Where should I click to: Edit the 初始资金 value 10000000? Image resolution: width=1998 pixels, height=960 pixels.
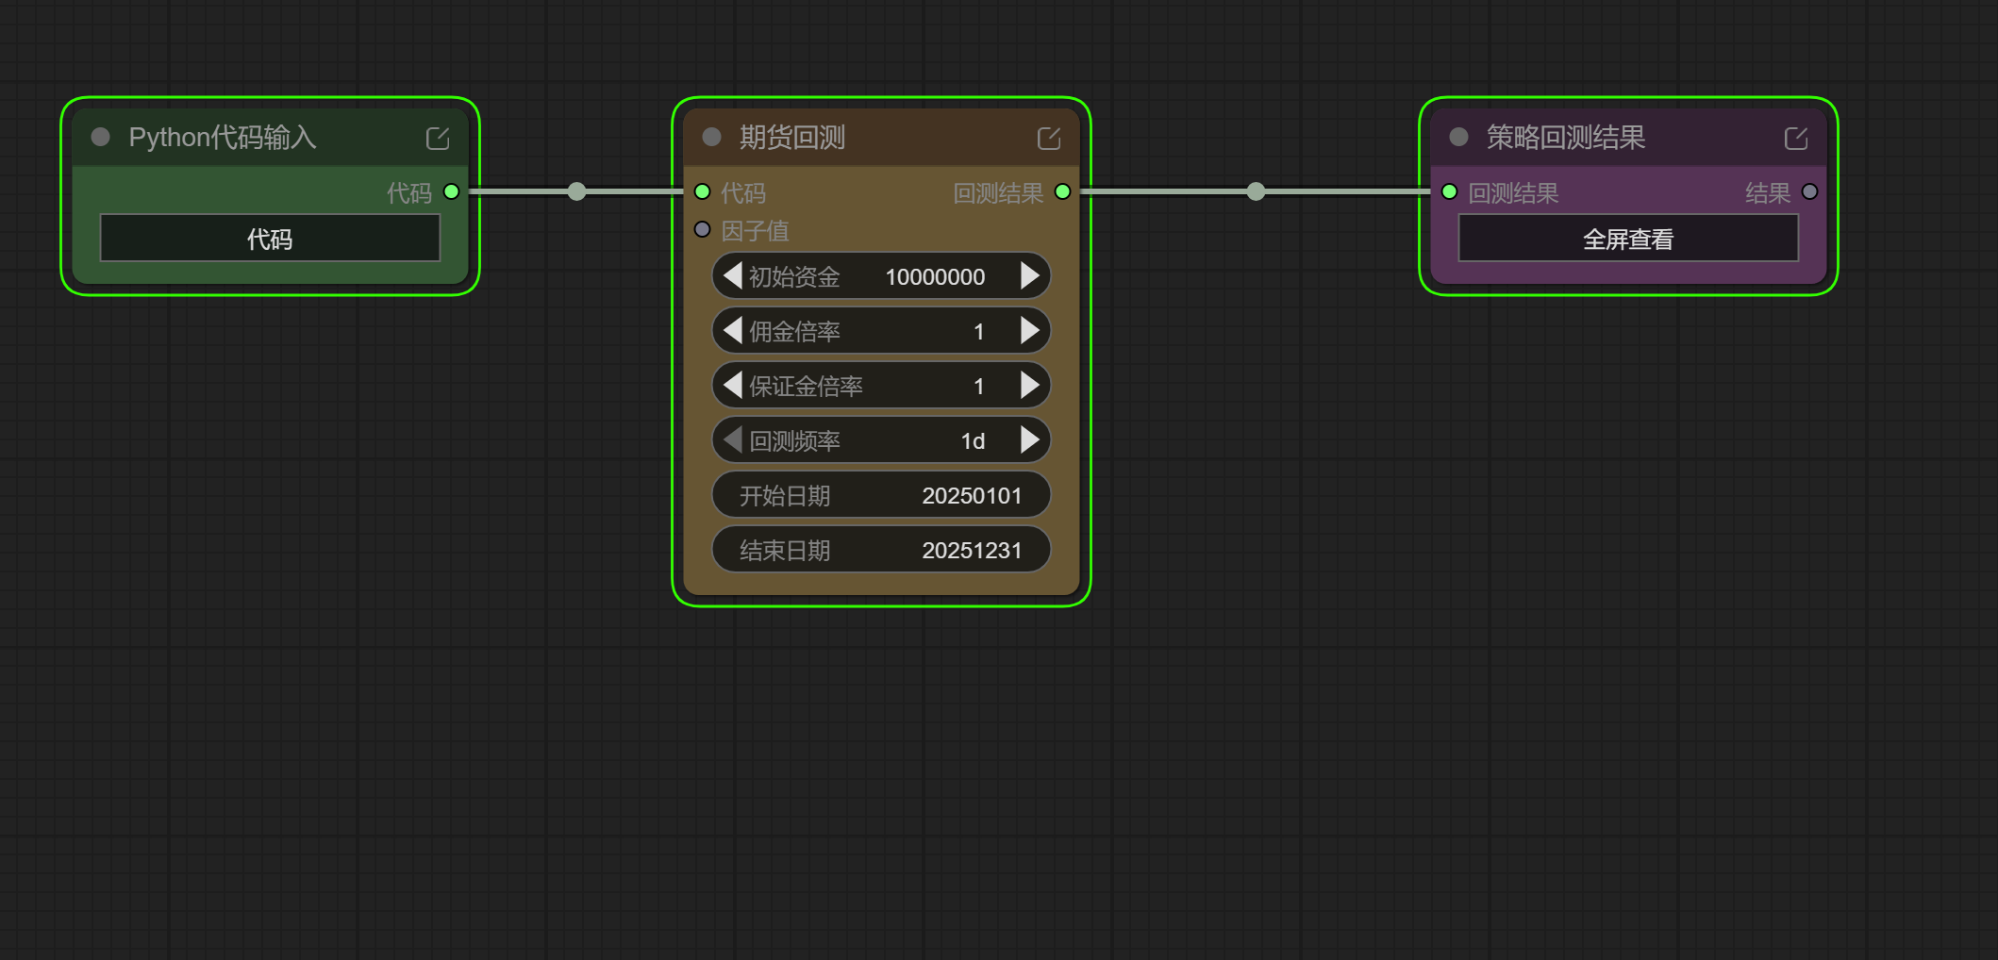point(935,276)
